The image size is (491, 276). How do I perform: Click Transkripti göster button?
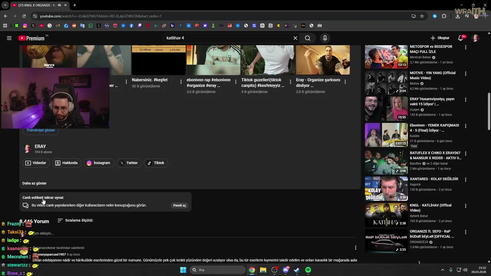tap(41, 130)
